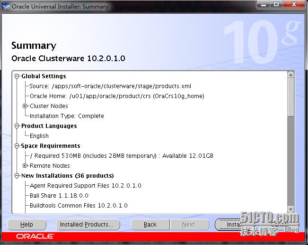Screen dimensions: 308x245
Task: Click the installer window title bar icon
Action: tap(6, 6)
